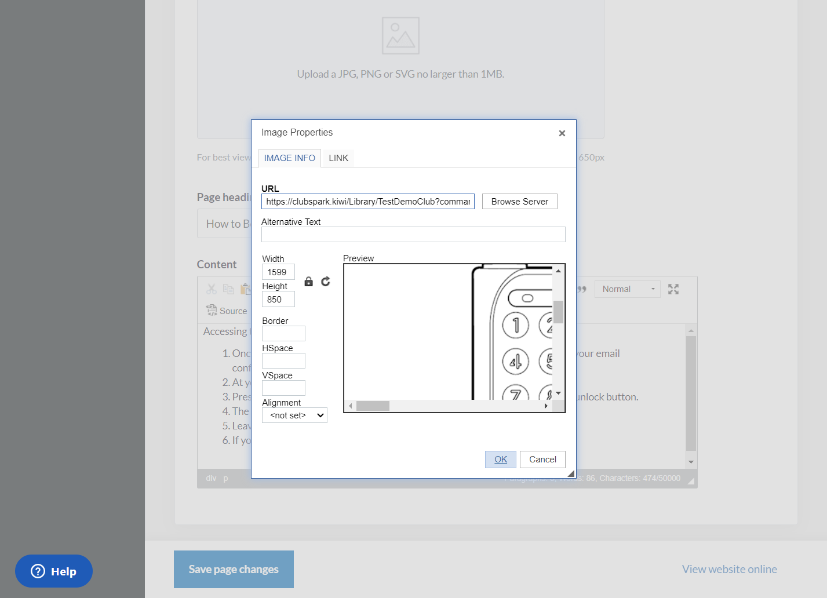Click the Maximize editor icon
Image resolution: width=827 pixels, height=598 pixels.
pyautogui.click(x=673, y=289)
